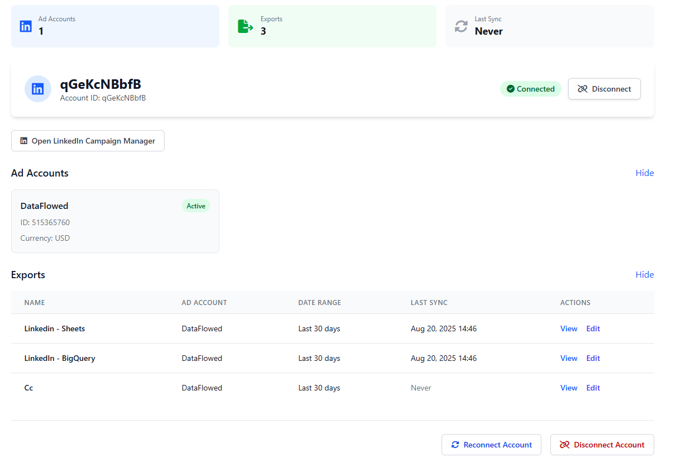The height and width of the screenshot is (462, 686).
Task: View the Cc export
Action: 568,387
